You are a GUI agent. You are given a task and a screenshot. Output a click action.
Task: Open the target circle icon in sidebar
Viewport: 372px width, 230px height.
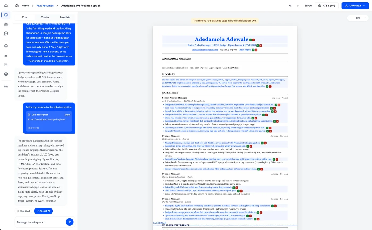click(6, 74)
